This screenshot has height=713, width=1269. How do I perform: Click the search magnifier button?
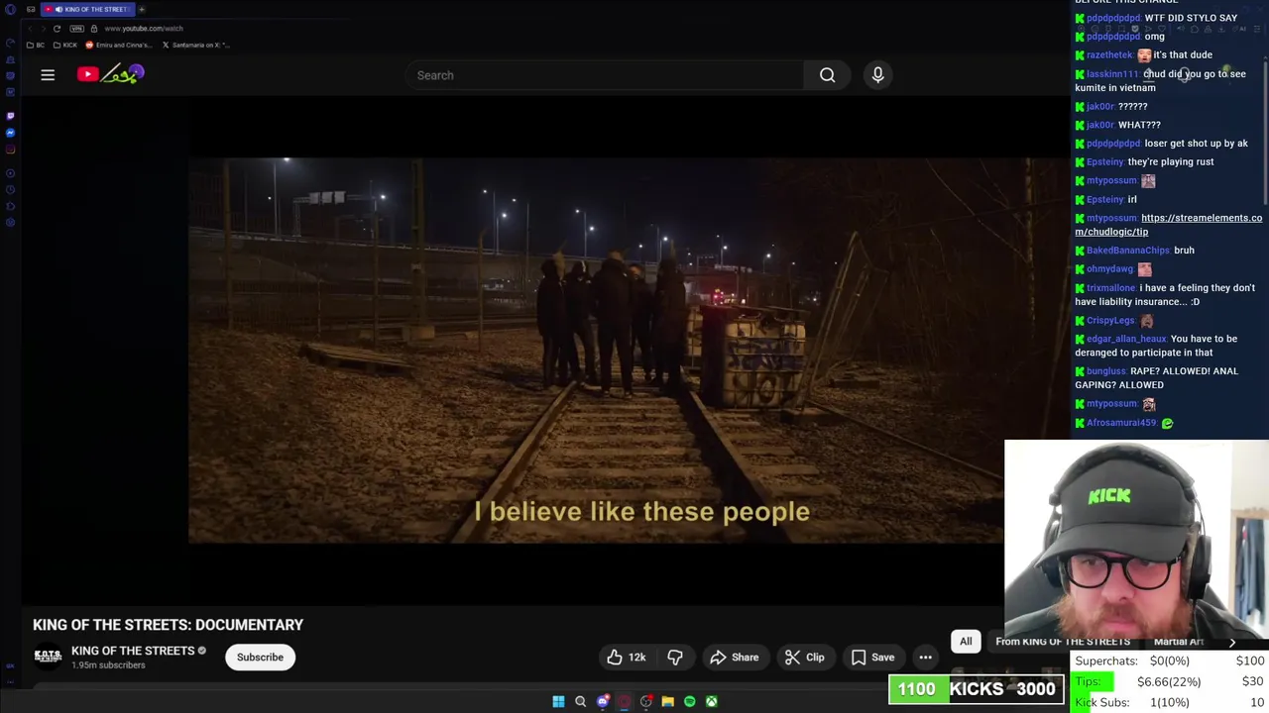tap(827, 75)
